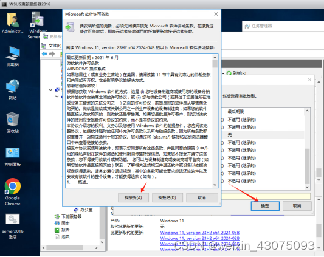
Task: Click license text scrollbar up arrow
Action: click(x=215, y=57)
